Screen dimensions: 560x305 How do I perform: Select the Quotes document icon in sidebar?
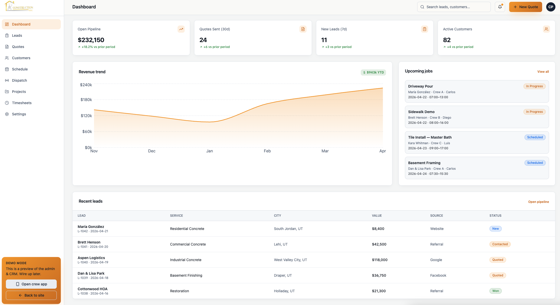(x=7, y=47)
